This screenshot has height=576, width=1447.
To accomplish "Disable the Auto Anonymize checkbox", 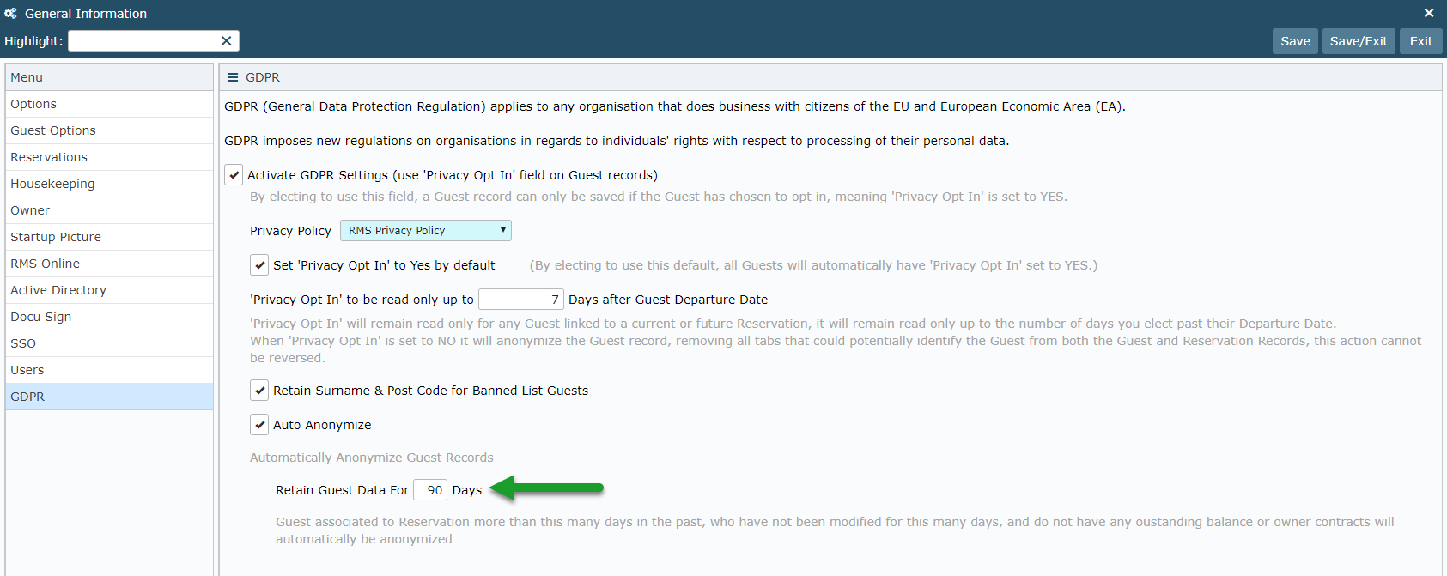I will tap(259, 425).
